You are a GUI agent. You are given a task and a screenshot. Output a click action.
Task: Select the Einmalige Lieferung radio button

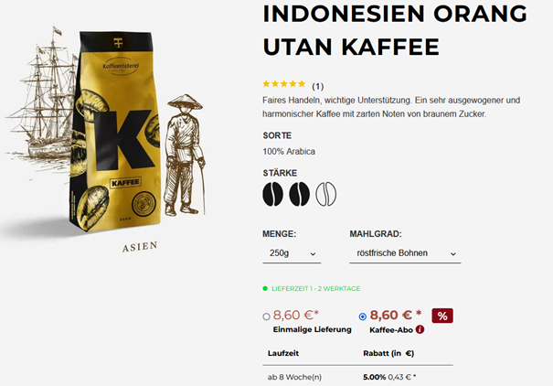click(266, 316)
